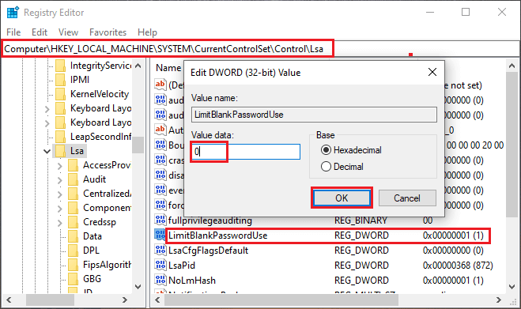The width and height of the screenshot is (521, 309).
Task: Select the Credssp folder icon
Action: point(73,222)
